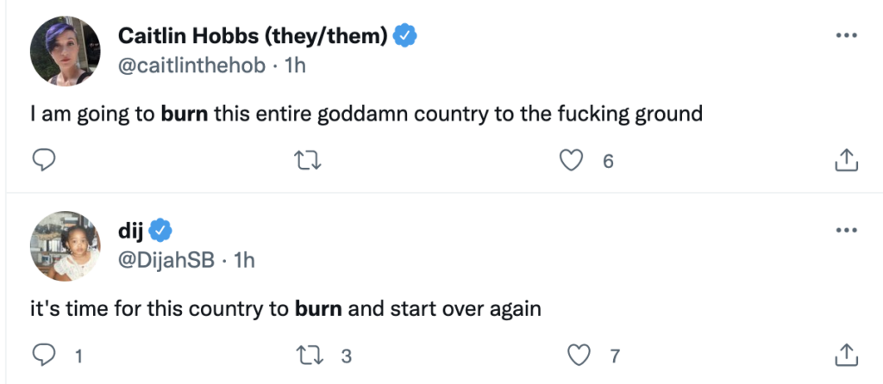The height and width of the screenshot is (384, 883).
Task: Reply to dij's tweet
Action: coord(44,355)
